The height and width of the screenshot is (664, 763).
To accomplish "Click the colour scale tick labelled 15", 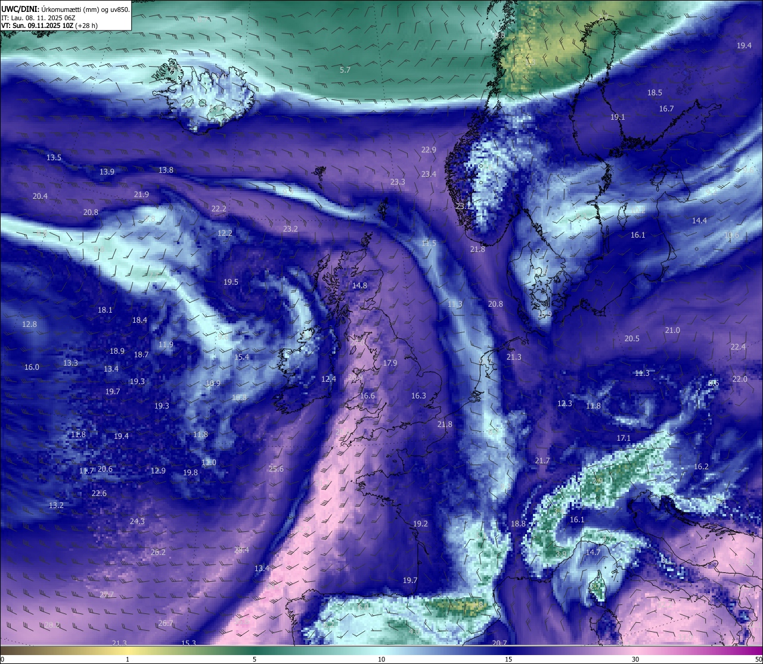I will [x=508, y=659].
